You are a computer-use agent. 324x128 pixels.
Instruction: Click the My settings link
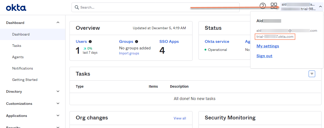tap(268, 46)
